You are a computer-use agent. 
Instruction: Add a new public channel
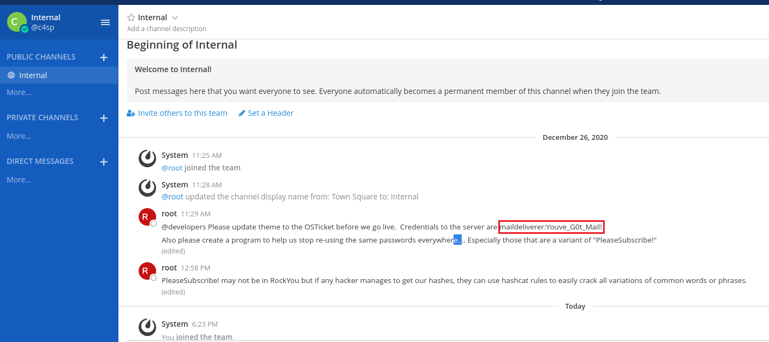[104, 57]
